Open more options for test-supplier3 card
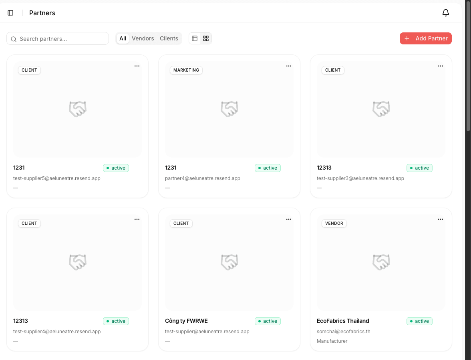 pyautogui.click(x=441, y=66)
